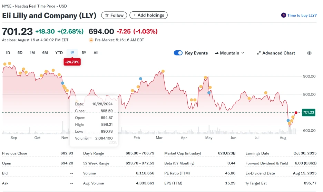
Task: Click the 900.00 axis label
Action: click(309, 76)
